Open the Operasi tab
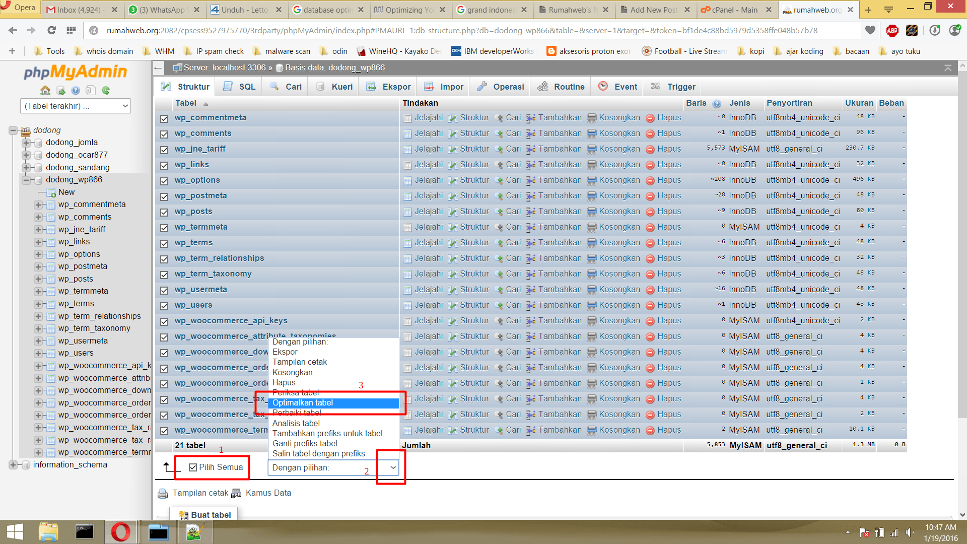Viewport: 967px width, 544px height. coord(501,87)
